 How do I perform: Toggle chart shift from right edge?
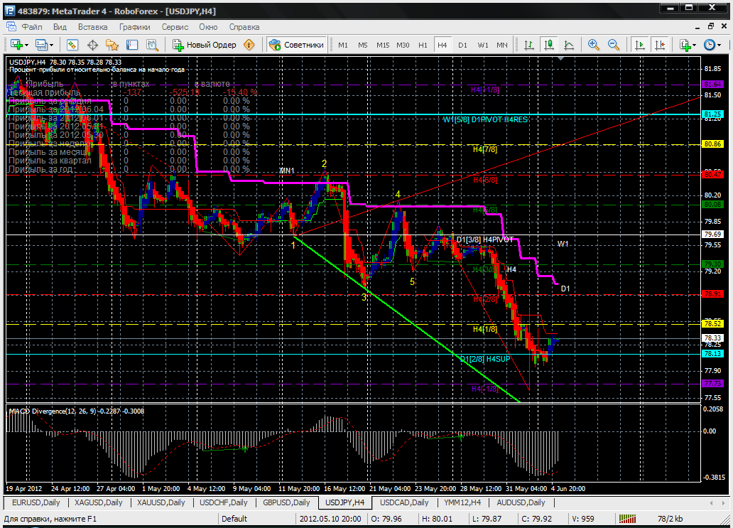(660, 45)
